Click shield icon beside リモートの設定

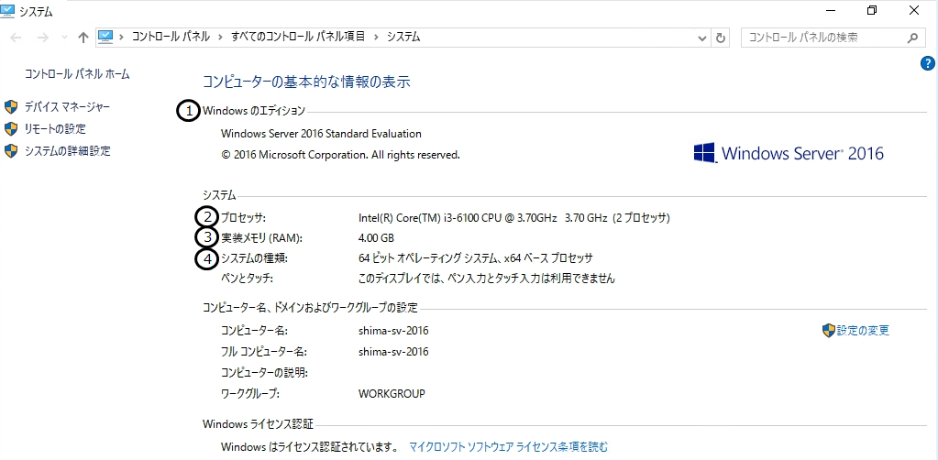coord(11,128)
